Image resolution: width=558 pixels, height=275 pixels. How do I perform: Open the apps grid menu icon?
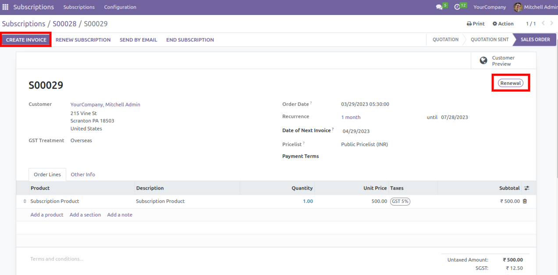click(x=5, y=7)
